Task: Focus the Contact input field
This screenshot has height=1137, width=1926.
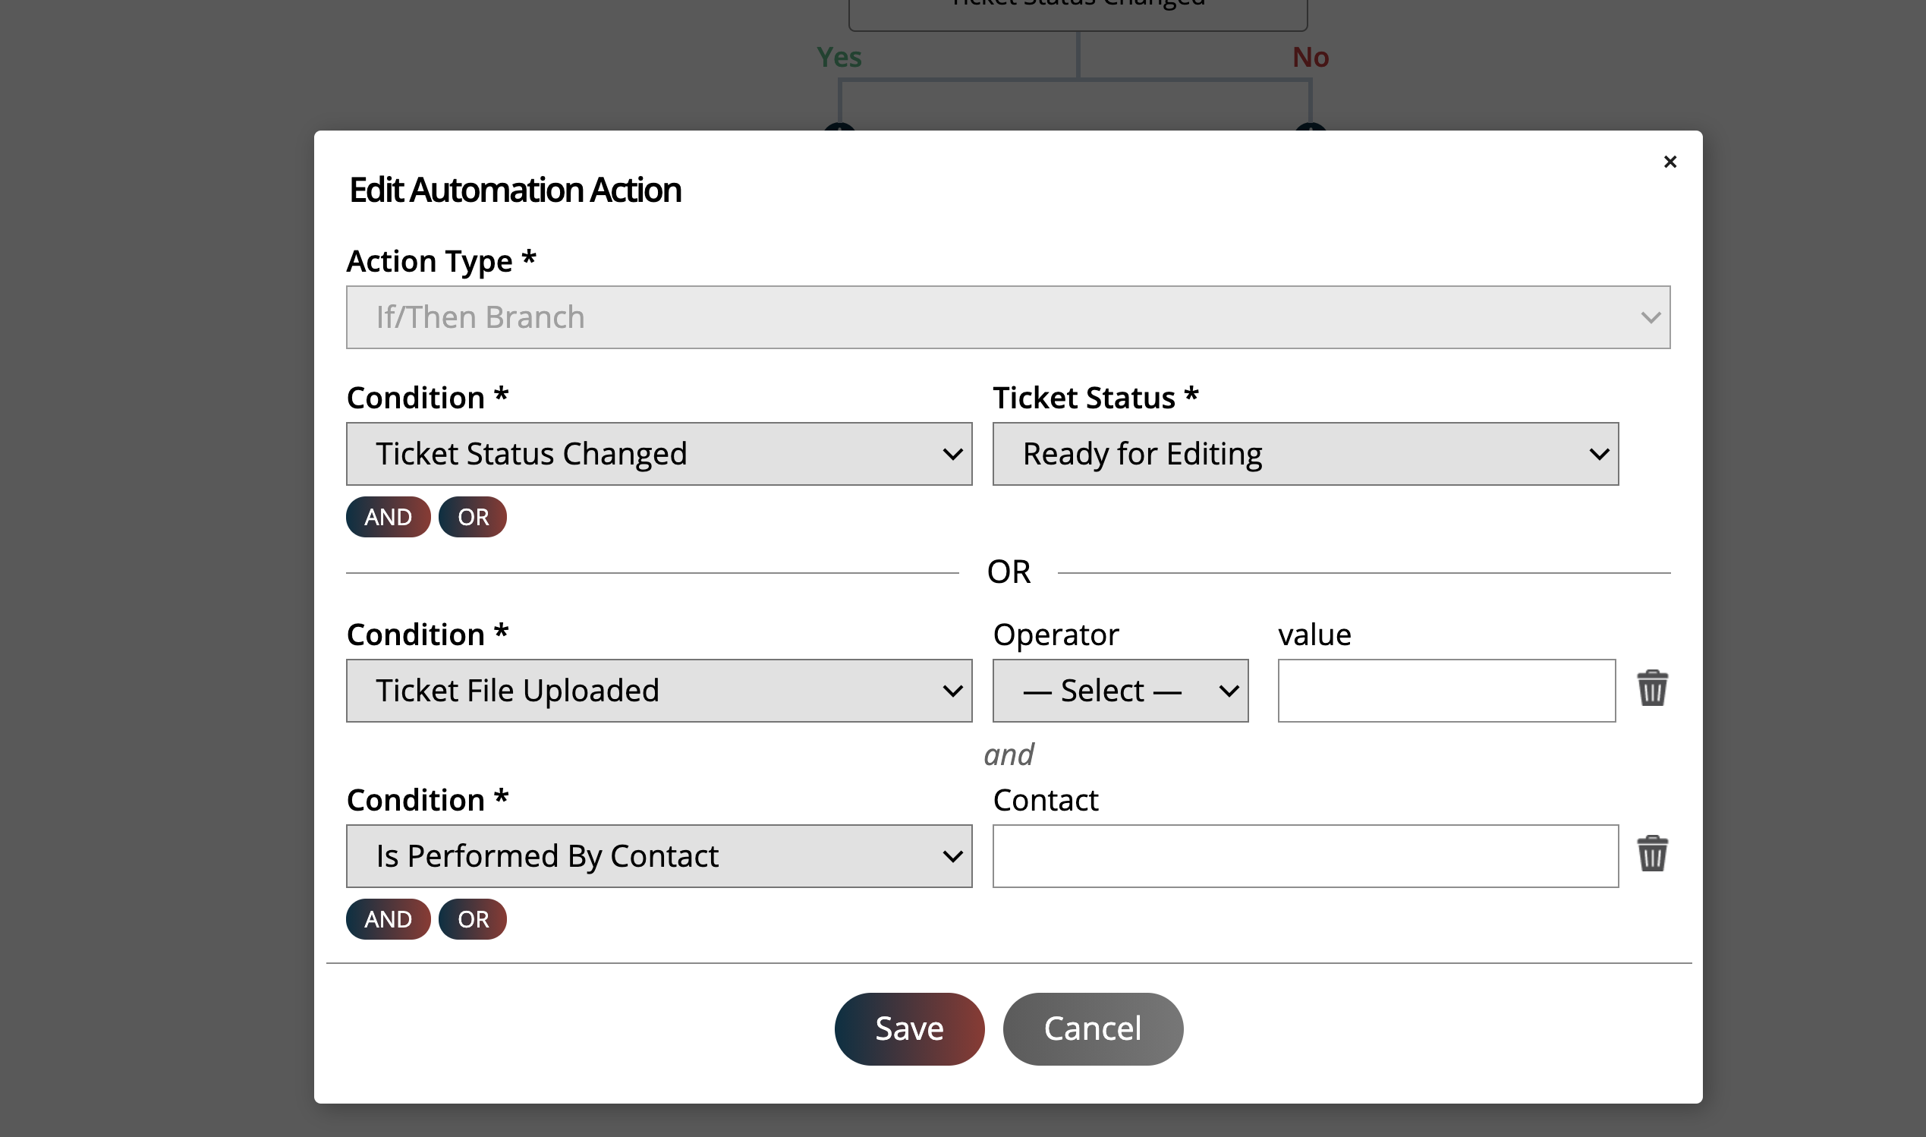Action: click(1305, 856)
